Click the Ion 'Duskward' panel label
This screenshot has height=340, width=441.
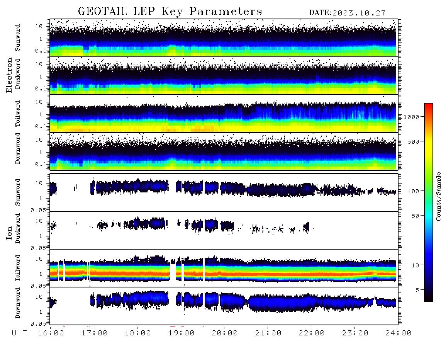click(18, 228)
